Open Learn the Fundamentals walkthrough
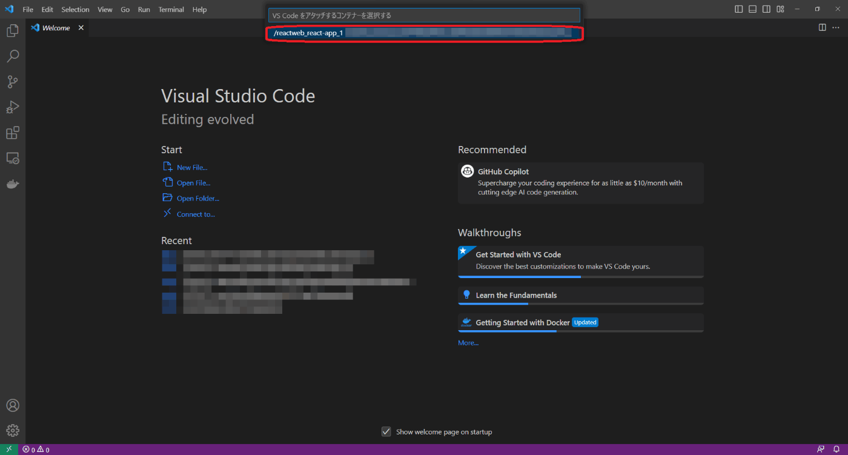 tap(581, 295)
